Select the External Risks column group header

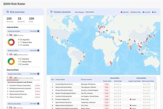coord(141,78)
